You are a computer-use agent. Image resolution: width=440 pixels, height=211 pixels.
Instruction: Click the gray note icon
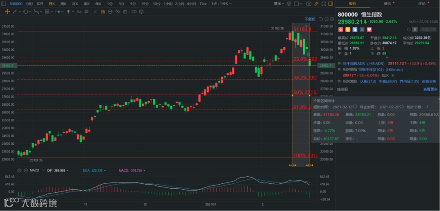coord(362,29)
